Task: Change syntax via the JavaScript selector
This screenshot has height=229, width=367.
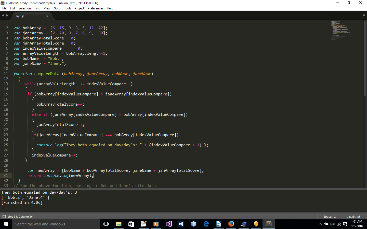Action: click(x=353, y=217)
